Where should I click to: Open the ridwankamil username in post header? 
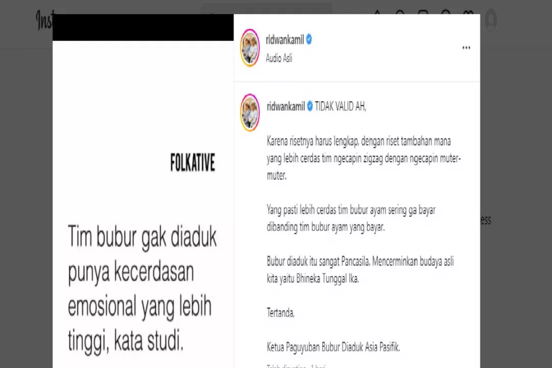coord(285,40)
